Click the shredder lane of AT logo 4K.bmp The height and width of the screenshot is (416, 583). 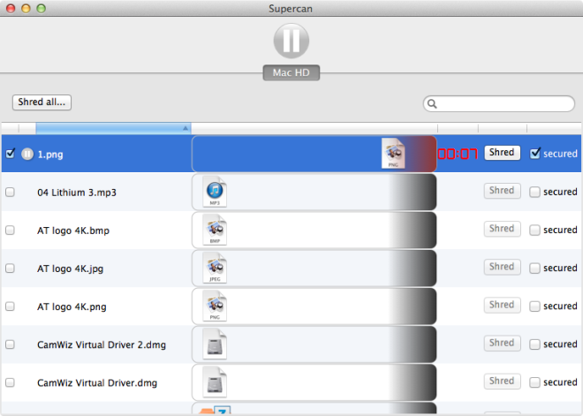point(314,231)
